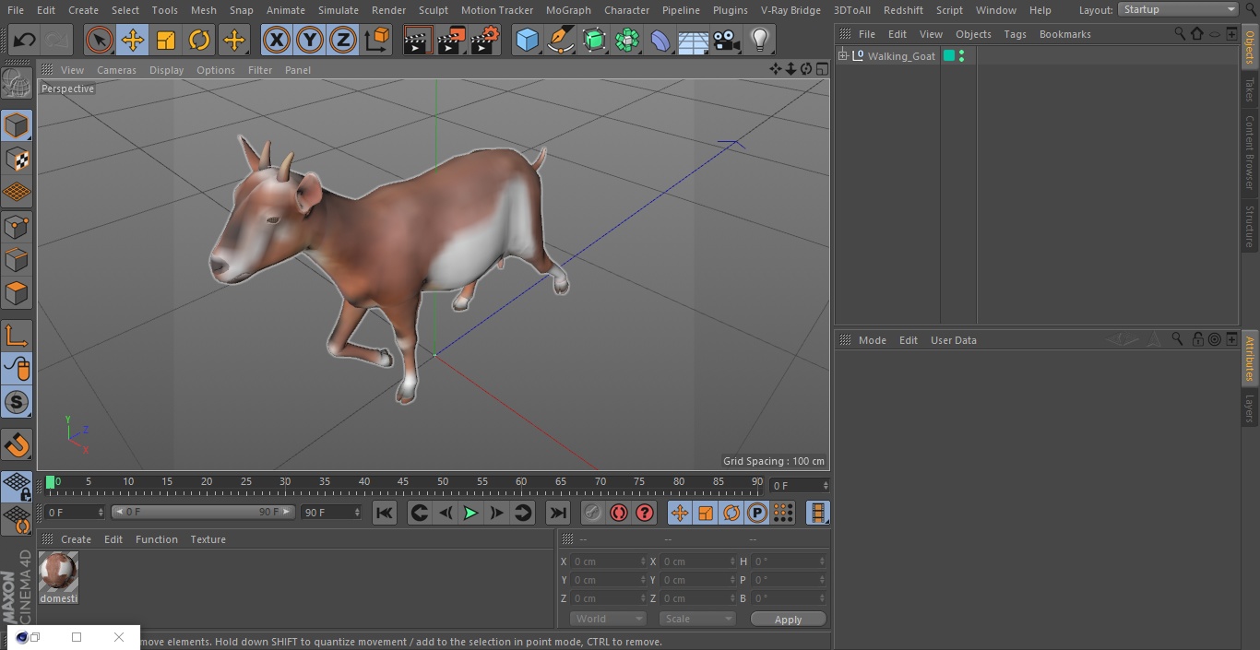Toggle Scale keyframe recording
1260x650 pixels.
pos(706,513)
